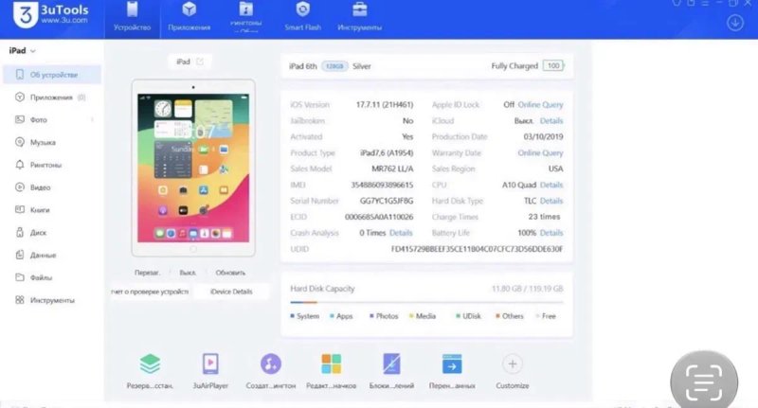The image size is (758, 408).
Task: Click the scan text overlay button
Action: [x=704, y=382]
